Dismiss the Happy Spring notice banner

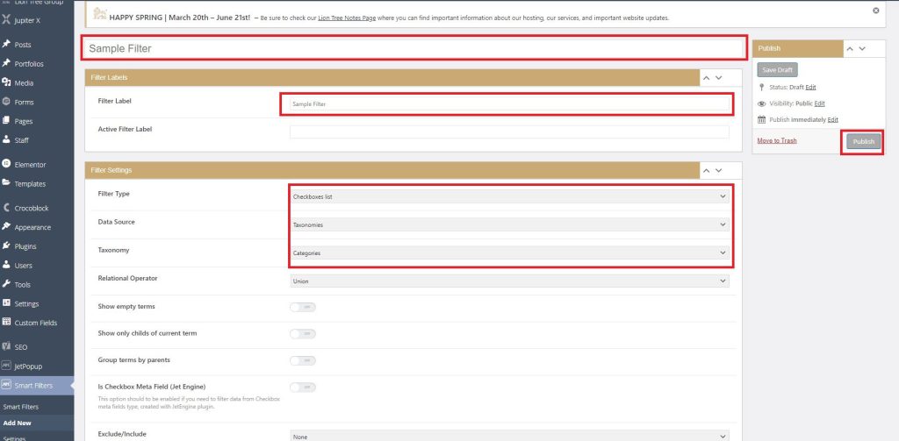pos(875,11)
